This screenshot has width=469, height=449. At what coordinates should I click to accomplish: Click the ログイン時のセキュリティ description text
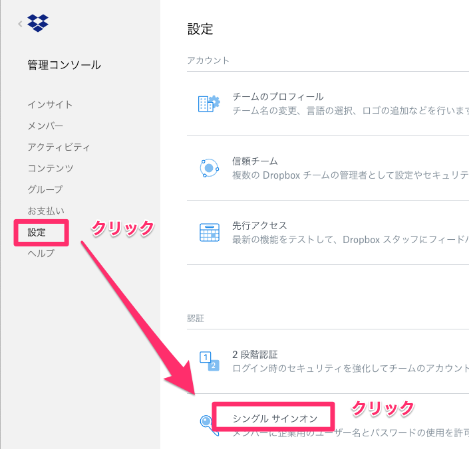click(x=351, y=369)
